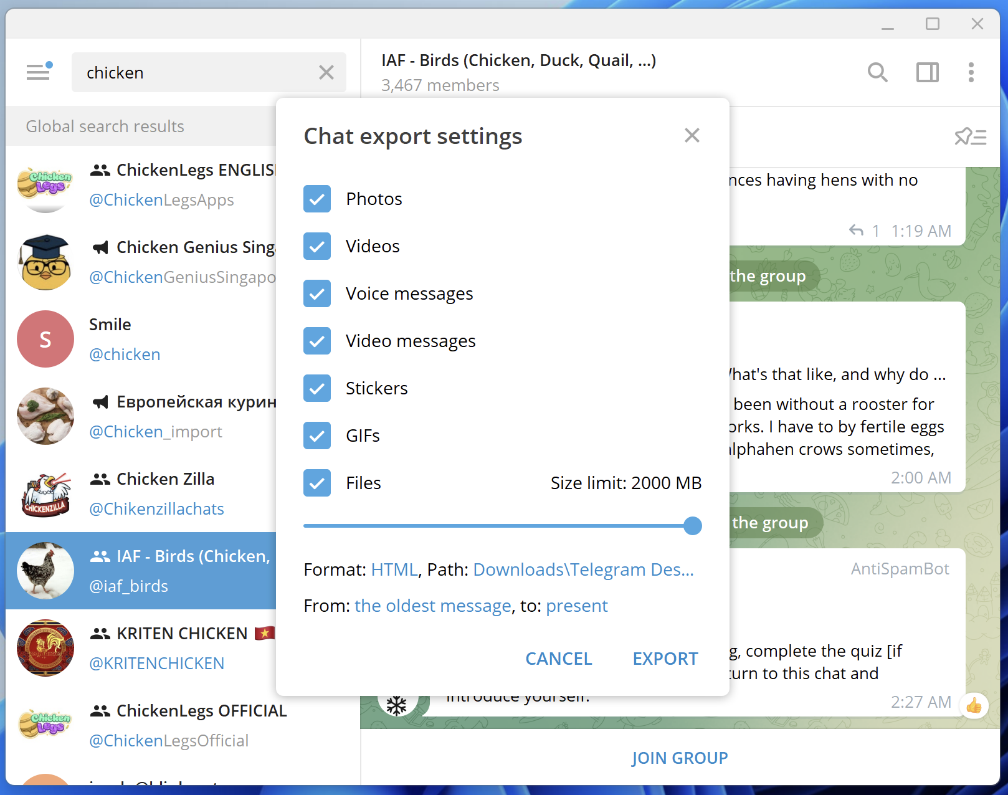Set end date via 'present' link
This screenshot has height=795, width=1008.
tap(577, 606)
